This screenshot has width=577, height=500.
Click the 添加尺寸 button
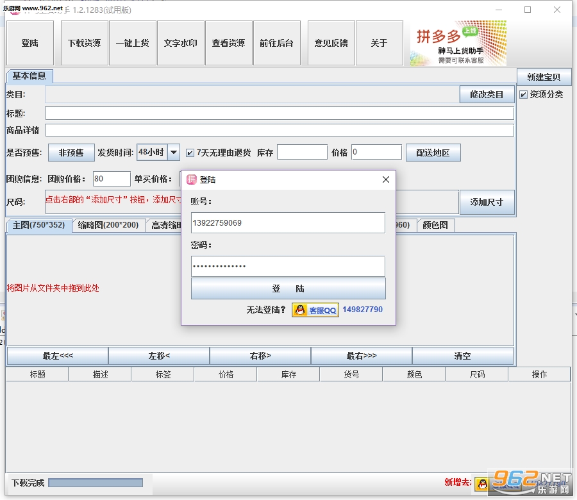[x=487, y=202]
